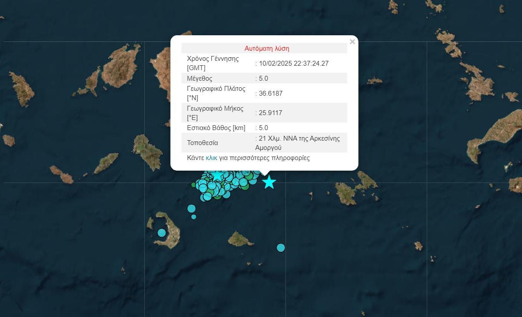Click the star marker inside the earthquake cluster
Viewport: 522px width, 317px height.
pos(217,175)
